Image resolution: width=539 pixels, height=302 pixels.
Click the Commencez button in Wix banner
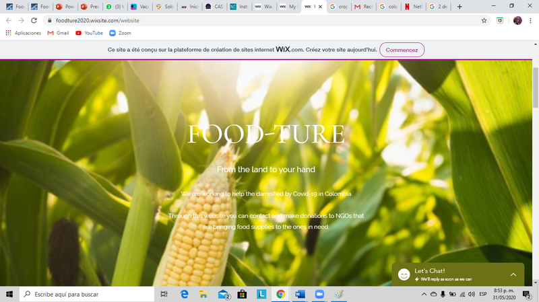tap(402, 50)
